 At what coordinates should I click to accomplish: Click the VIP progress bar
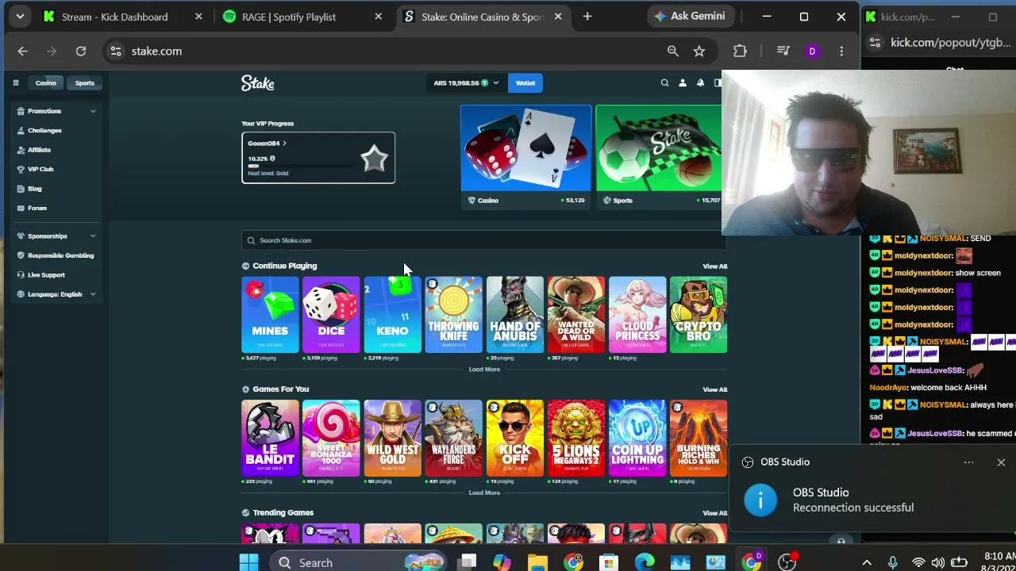(300, 166)
